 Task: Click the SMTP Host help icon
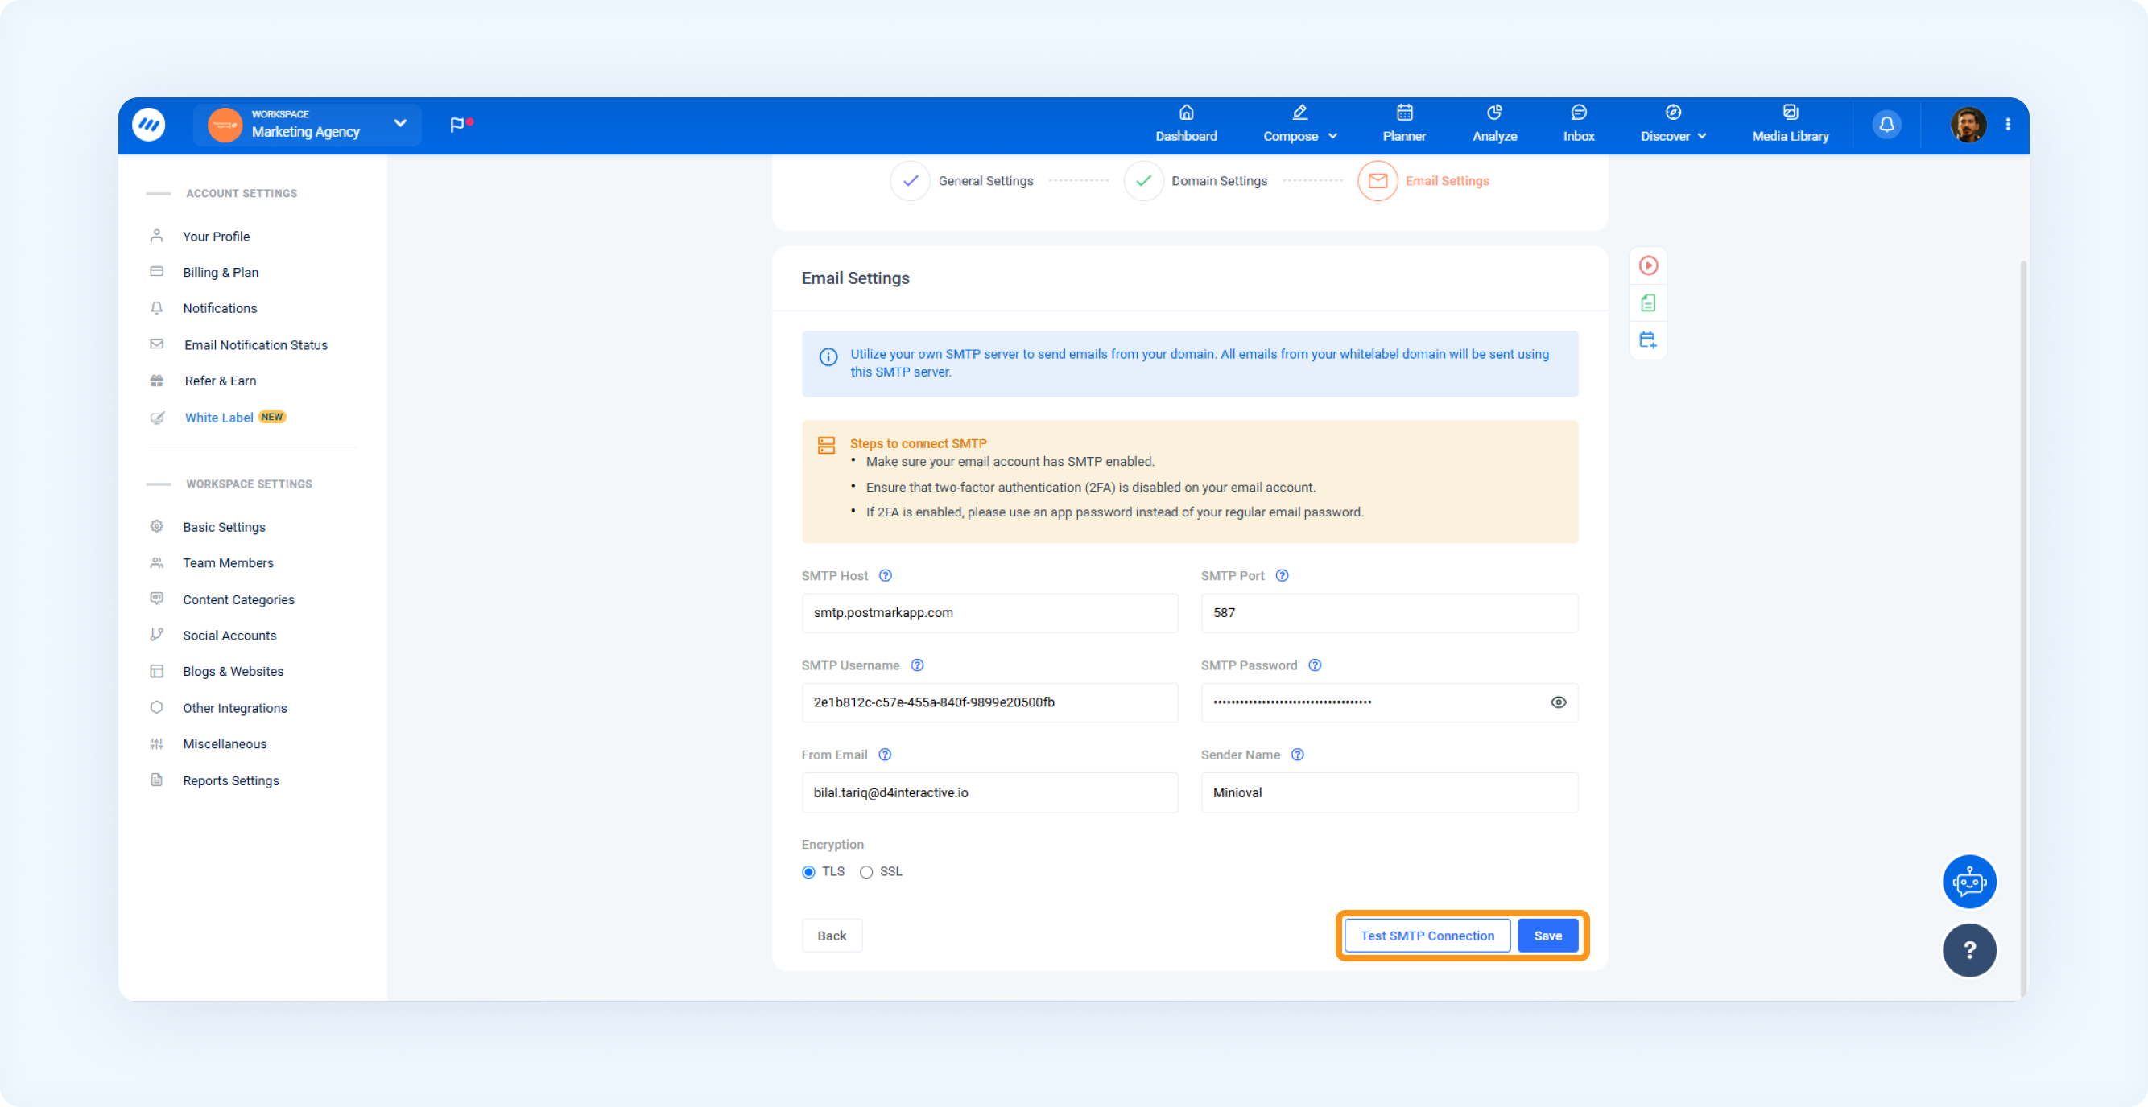886,575
